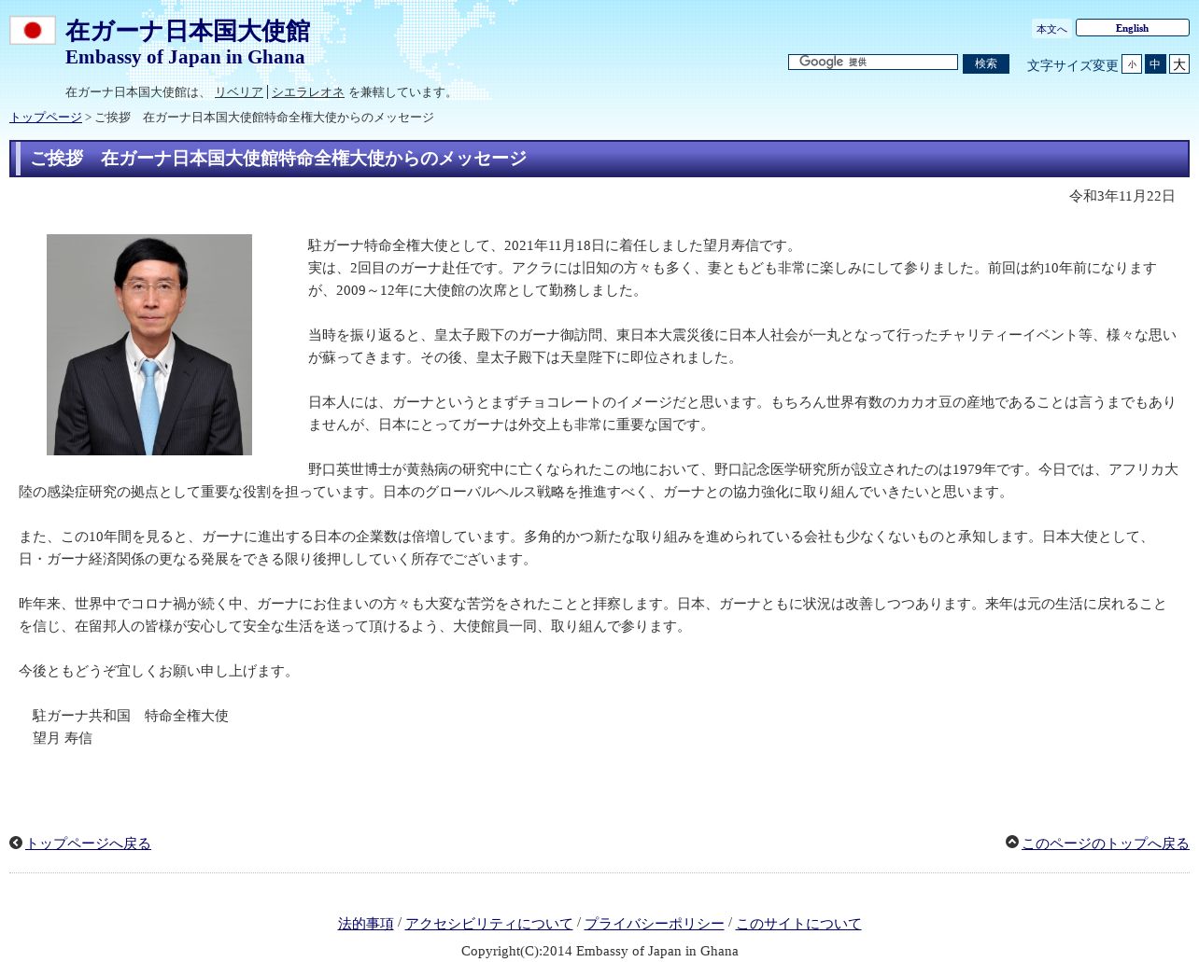Set font size to large (大)
1199x962 pixels.
click(1179, 64)
